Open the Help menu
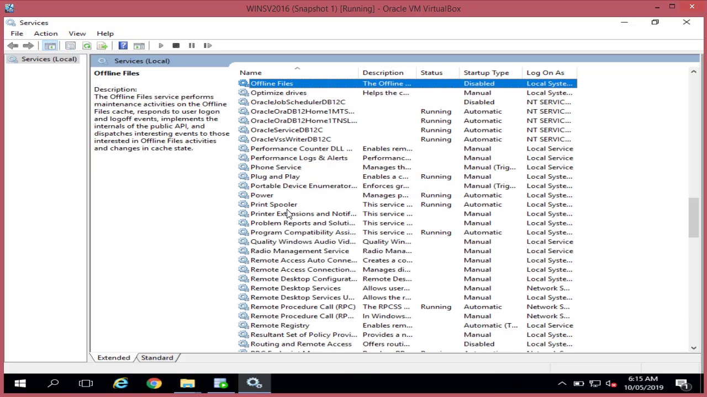 pos(105,34)
